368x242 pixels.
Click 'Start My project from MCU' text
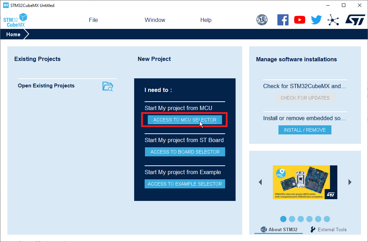pyautogui.click(x=178, y=108)
